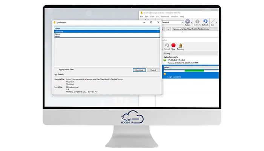Click the Edit pencil icon
This screenshot has height=151, width=264.
tap(213, 22)
